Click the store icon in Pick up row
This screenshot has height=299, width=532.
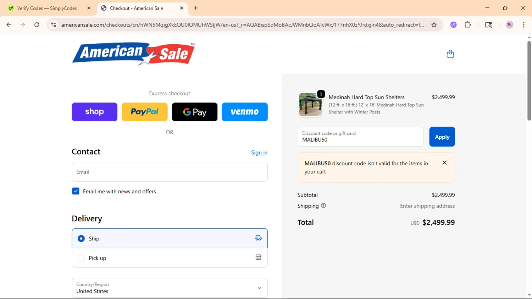point(258,258)
